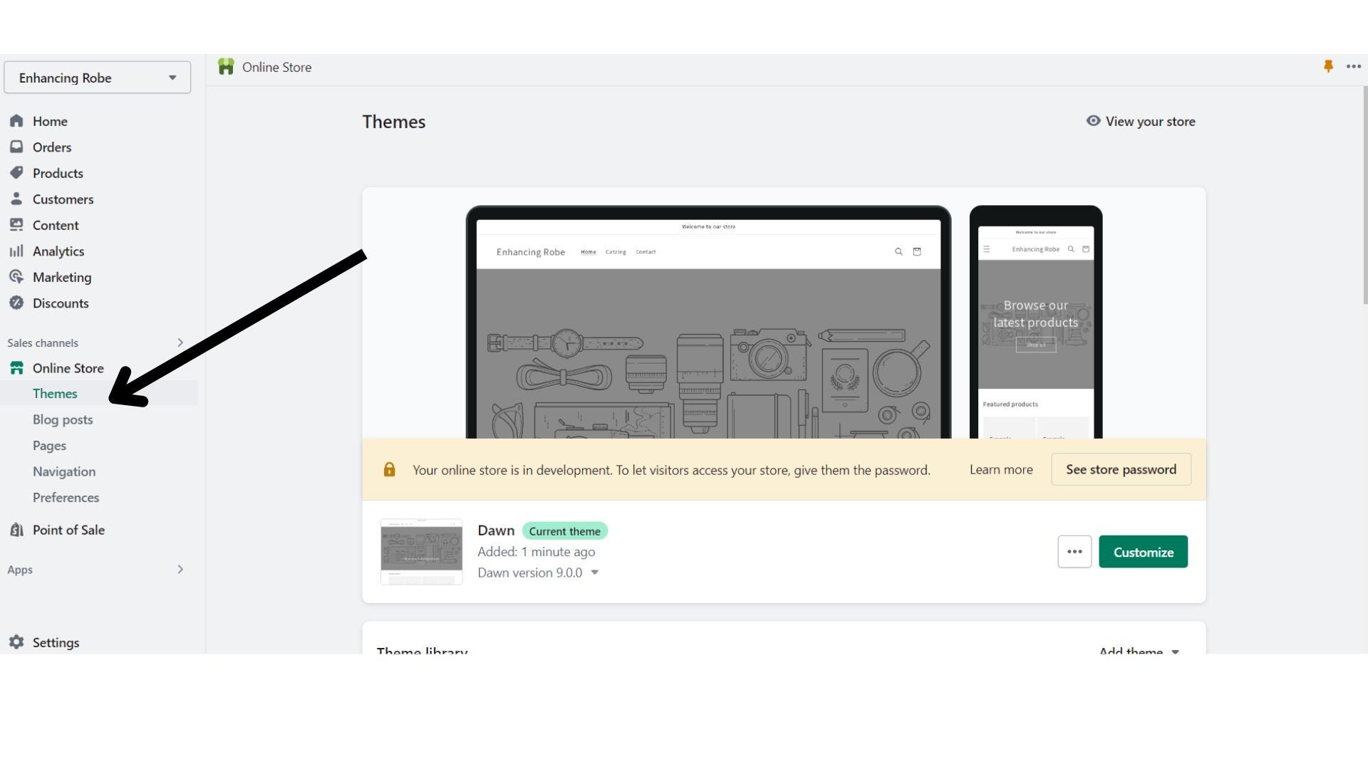Select Themes under Online Store
The width and height of the screenshot is (1368, 769).
(55, 393)
